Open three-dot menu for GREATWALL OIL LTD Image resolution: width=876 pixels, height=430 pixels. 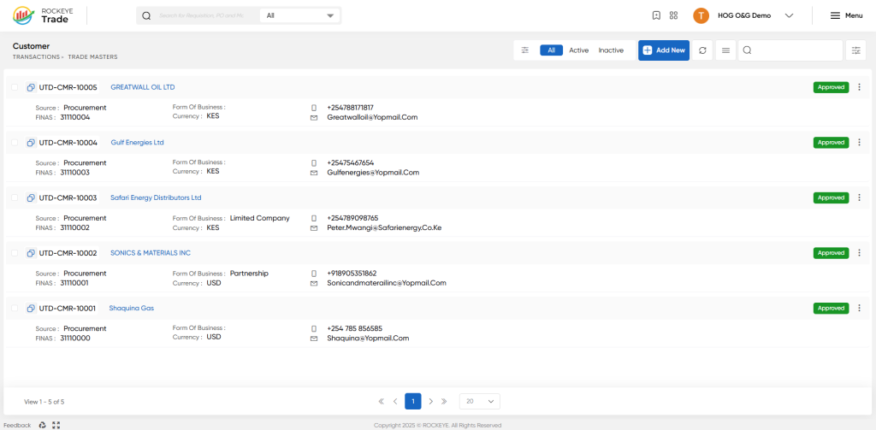click(x=859, y=87)
